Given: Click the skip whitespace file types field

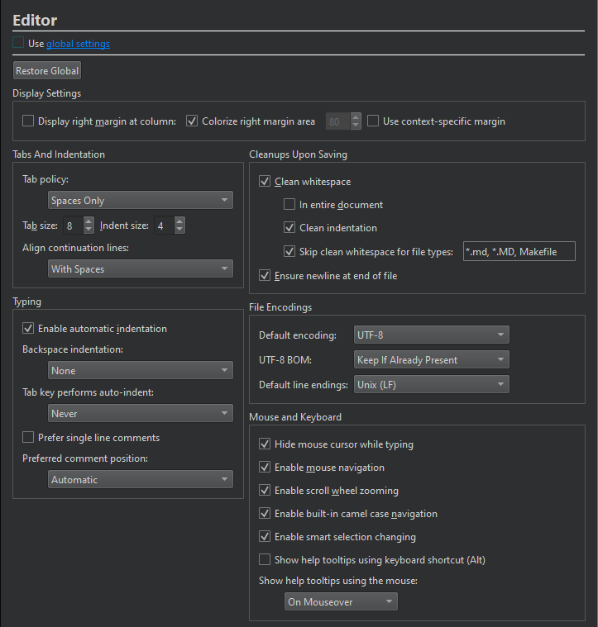Looking at the screenshot, I should coord(518,252).
